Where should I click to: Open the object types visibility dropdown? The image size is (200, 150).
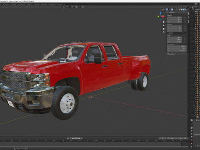click(x=163, y=10)
